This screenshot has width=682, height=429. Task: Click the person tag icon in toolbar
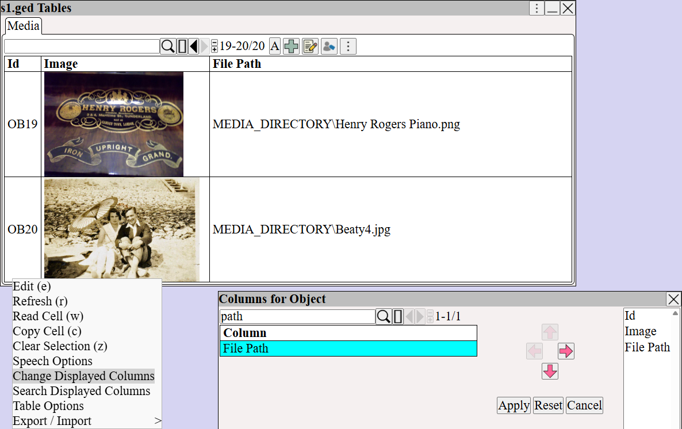click(x=329, y=46)
